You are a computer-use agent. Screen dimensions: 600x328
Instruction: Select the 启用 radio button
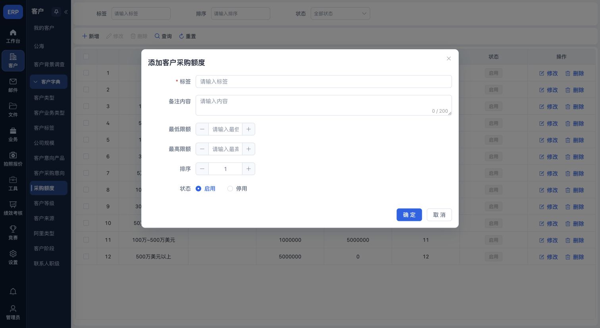(x=198, y=189)
